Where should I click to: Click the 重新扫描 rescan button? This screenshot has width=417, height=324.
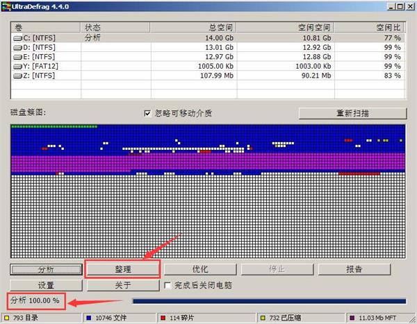click(x=352, y=113)
